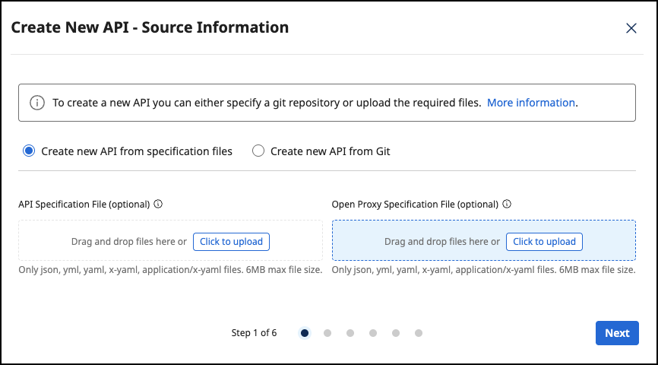The height and width of the screenshot is (365, 658).
Task: Open the More information link
Action: (530, 103)
